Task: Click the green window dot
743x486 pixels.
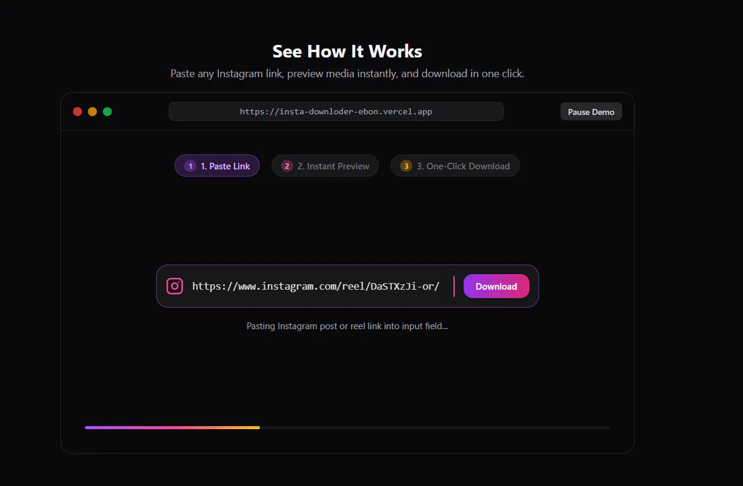Action: click(107, 111)
